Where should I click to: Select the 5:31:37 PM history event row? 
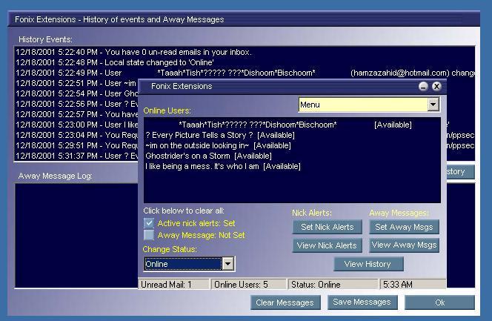[76, 156]
